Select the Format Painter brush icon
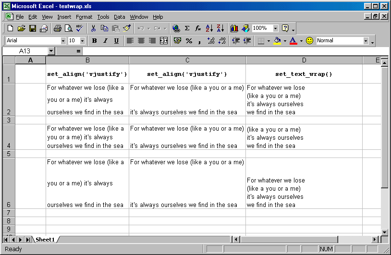391x255 pixels. pos(127,28)
